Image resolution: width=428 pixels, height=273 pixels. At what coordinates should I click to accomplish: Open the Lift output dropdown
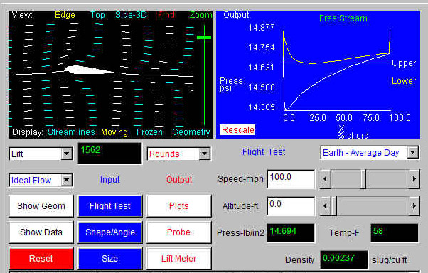click(x=41, y=154)
